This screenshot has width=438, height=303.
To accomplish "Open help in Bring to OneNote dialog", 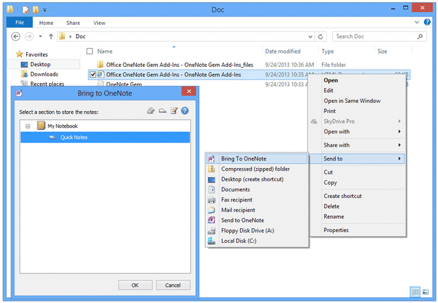I will [x=184, y=111].
